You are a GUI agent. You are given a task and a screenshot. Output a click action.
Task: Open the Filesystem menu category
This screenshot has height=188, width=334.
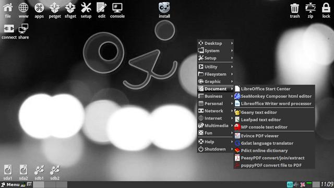coord(216,74)
